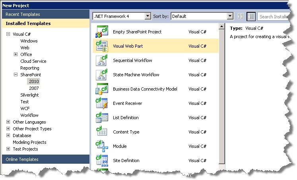Select the Content Type name
This screenshot has width=297, height=180.
pyautogui.click(x=126, y=132)
